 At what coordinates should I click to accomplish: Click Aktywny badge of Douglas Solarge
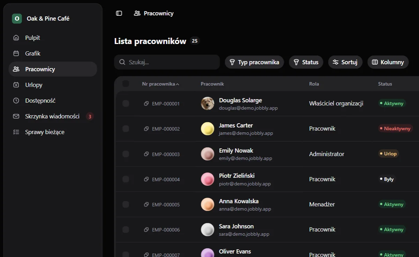click(x=392, y=103)
